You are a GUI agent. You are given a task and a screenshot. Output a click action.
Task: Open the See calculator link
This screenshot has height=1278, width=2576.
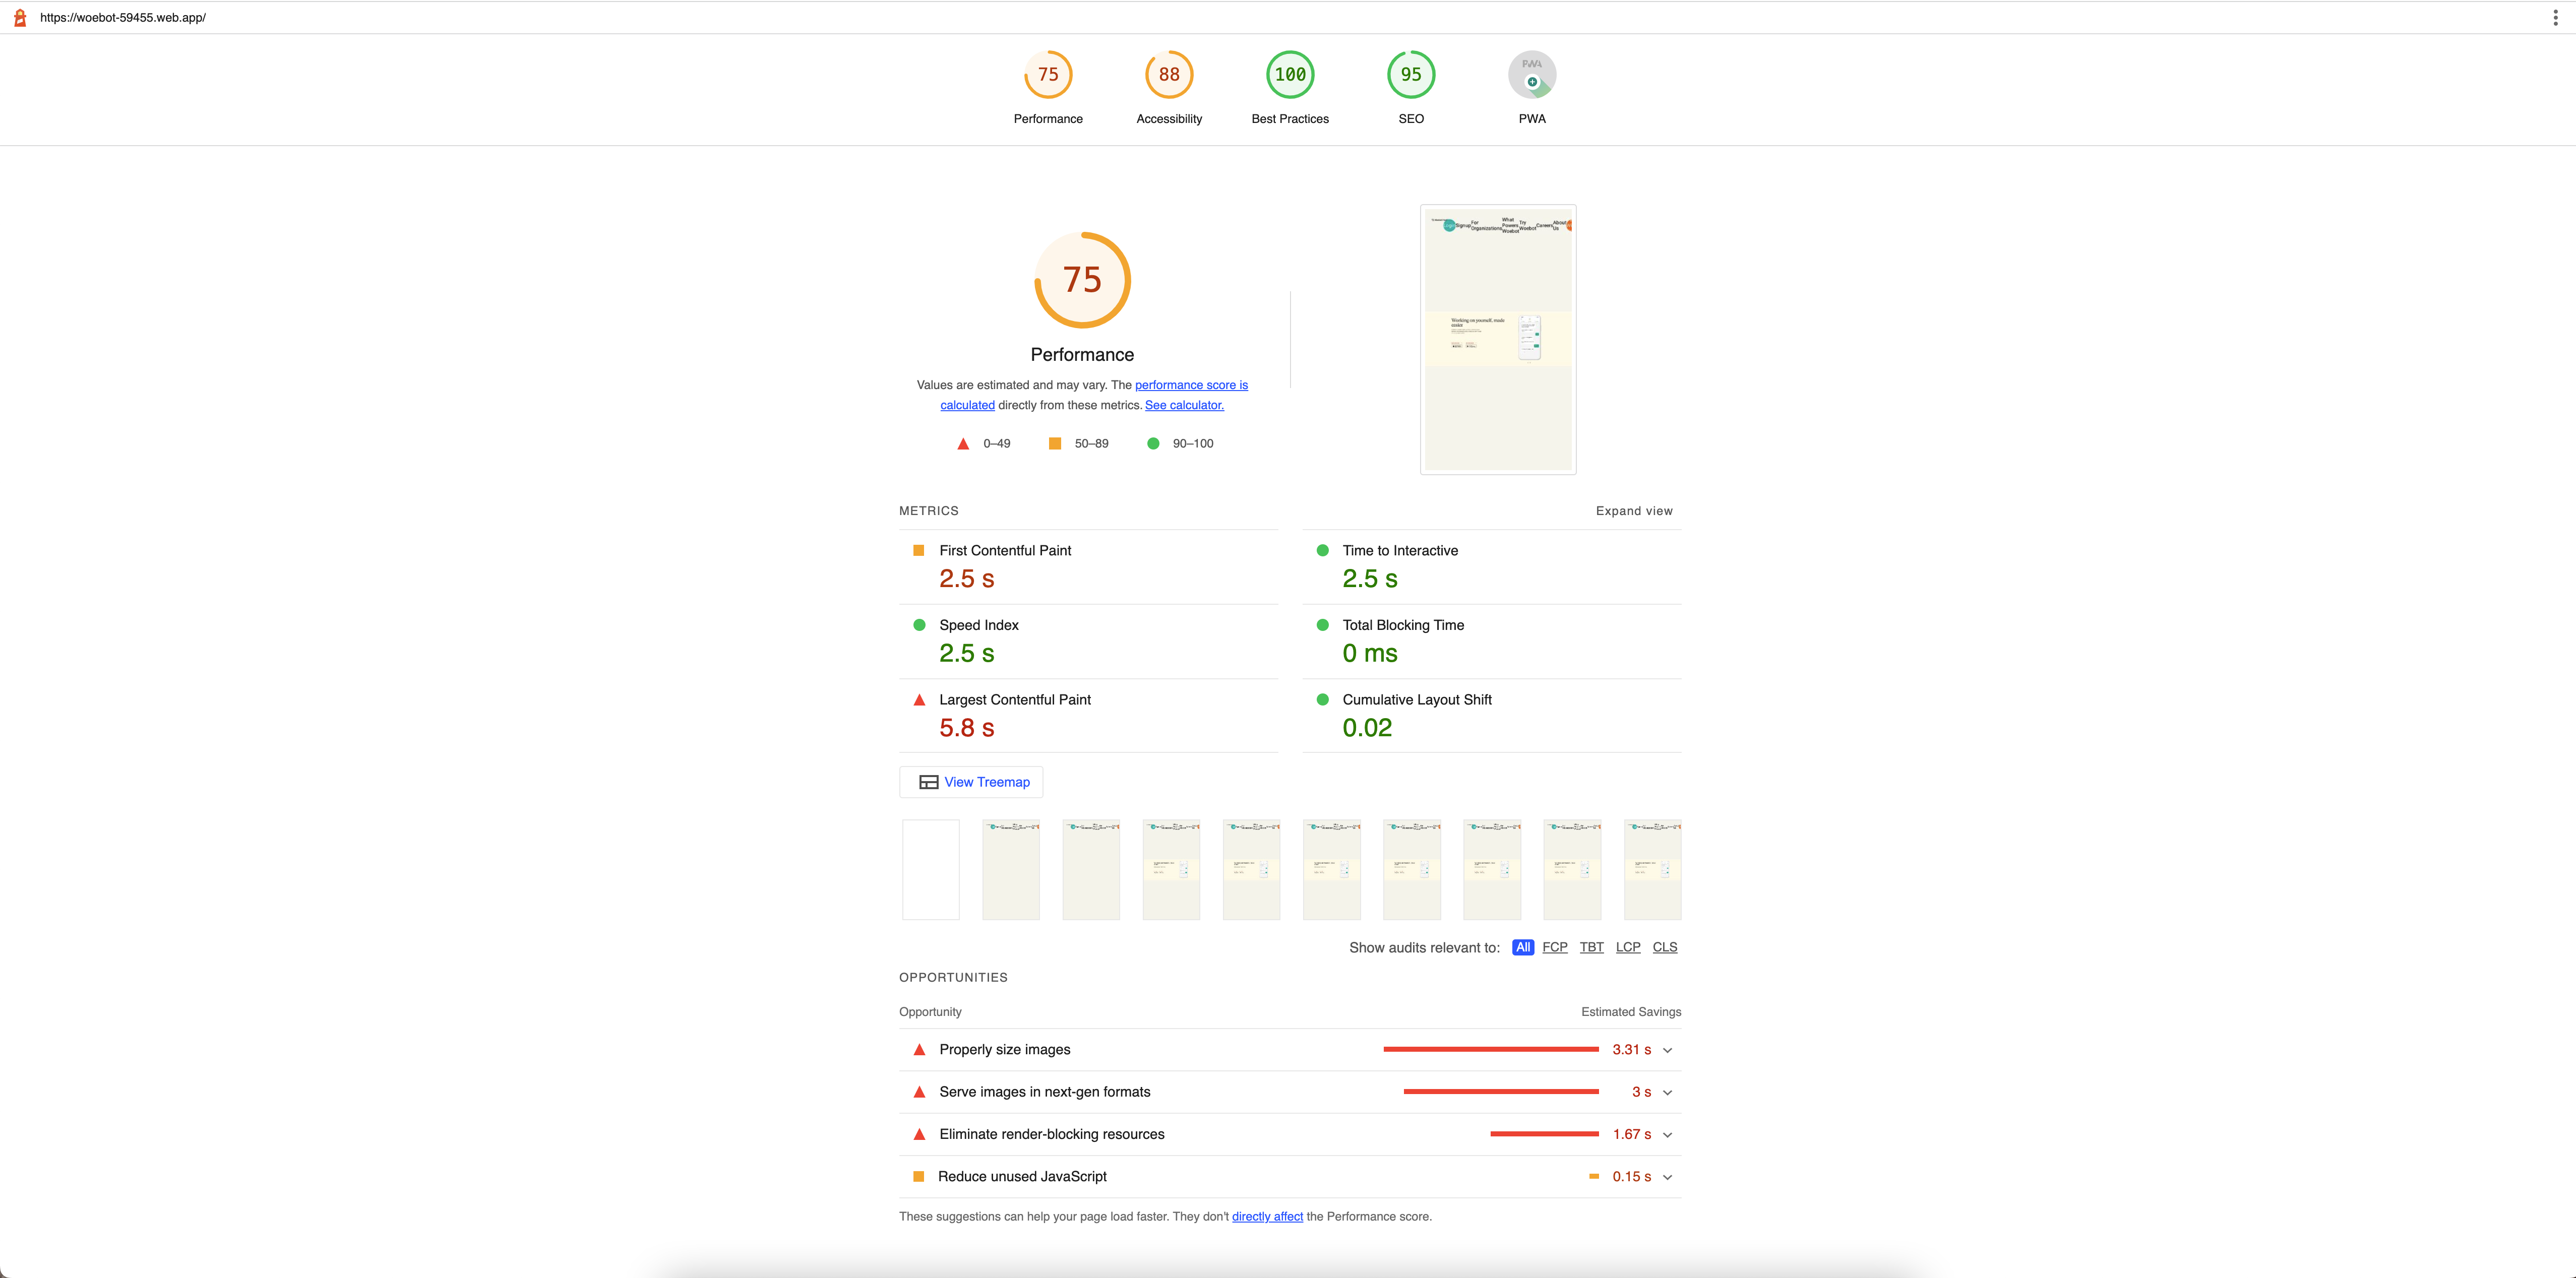(1184, 405)
